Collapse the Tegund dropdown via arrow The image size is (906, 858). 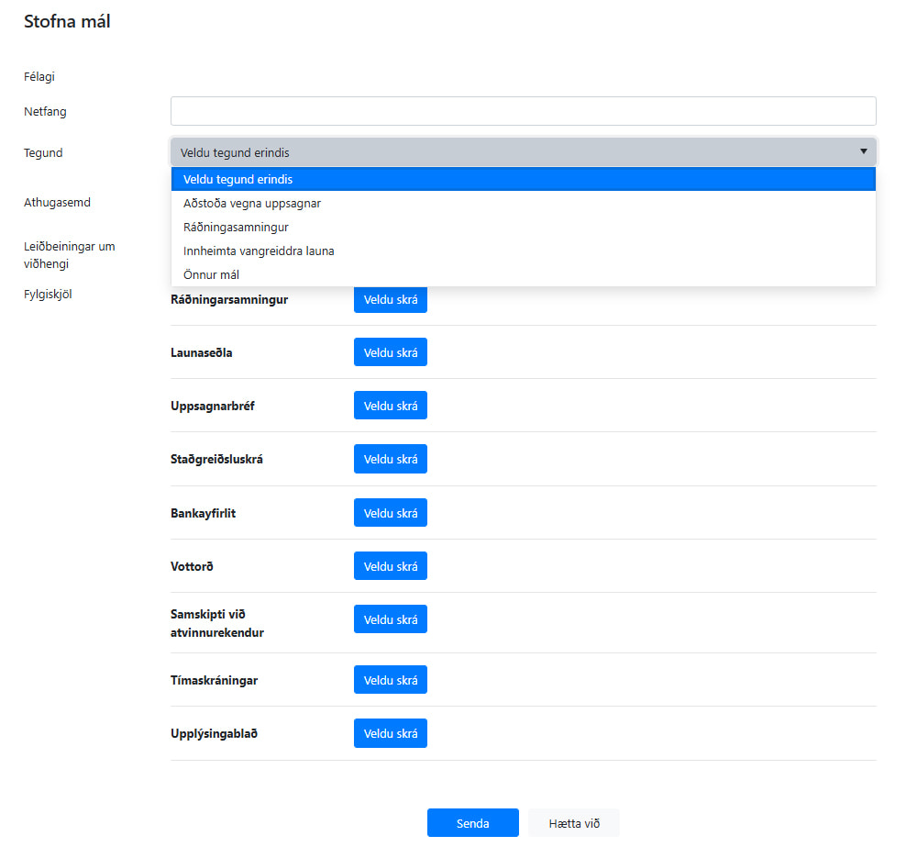[x=863, y=151]
